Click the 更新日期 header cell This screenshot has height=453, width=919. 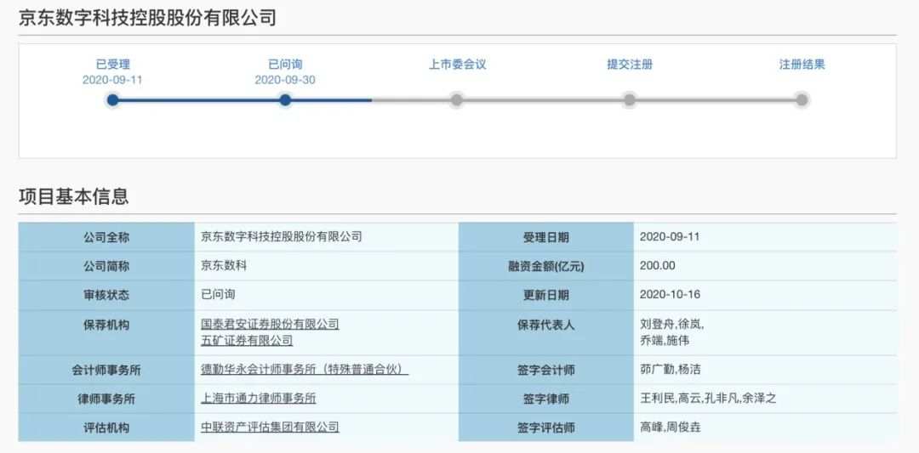pos(545,295)
